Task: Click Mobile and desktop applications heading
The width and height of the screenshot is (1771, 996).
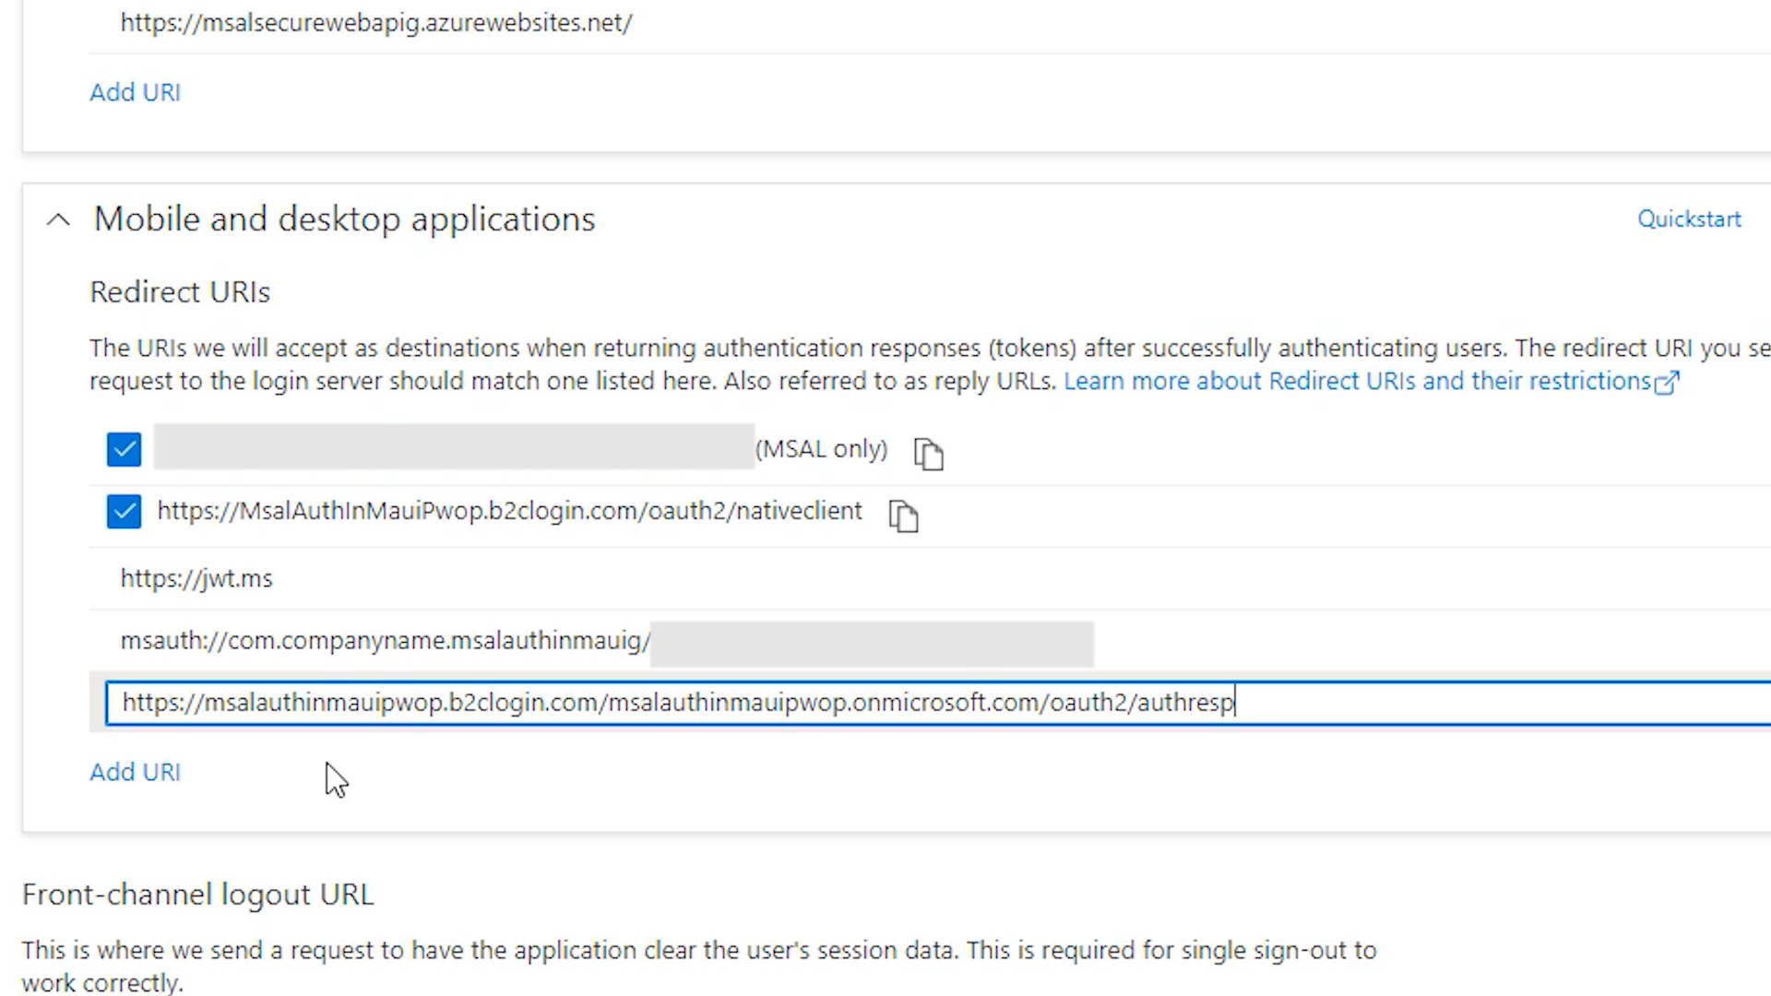Action: (x=344, y=219)
